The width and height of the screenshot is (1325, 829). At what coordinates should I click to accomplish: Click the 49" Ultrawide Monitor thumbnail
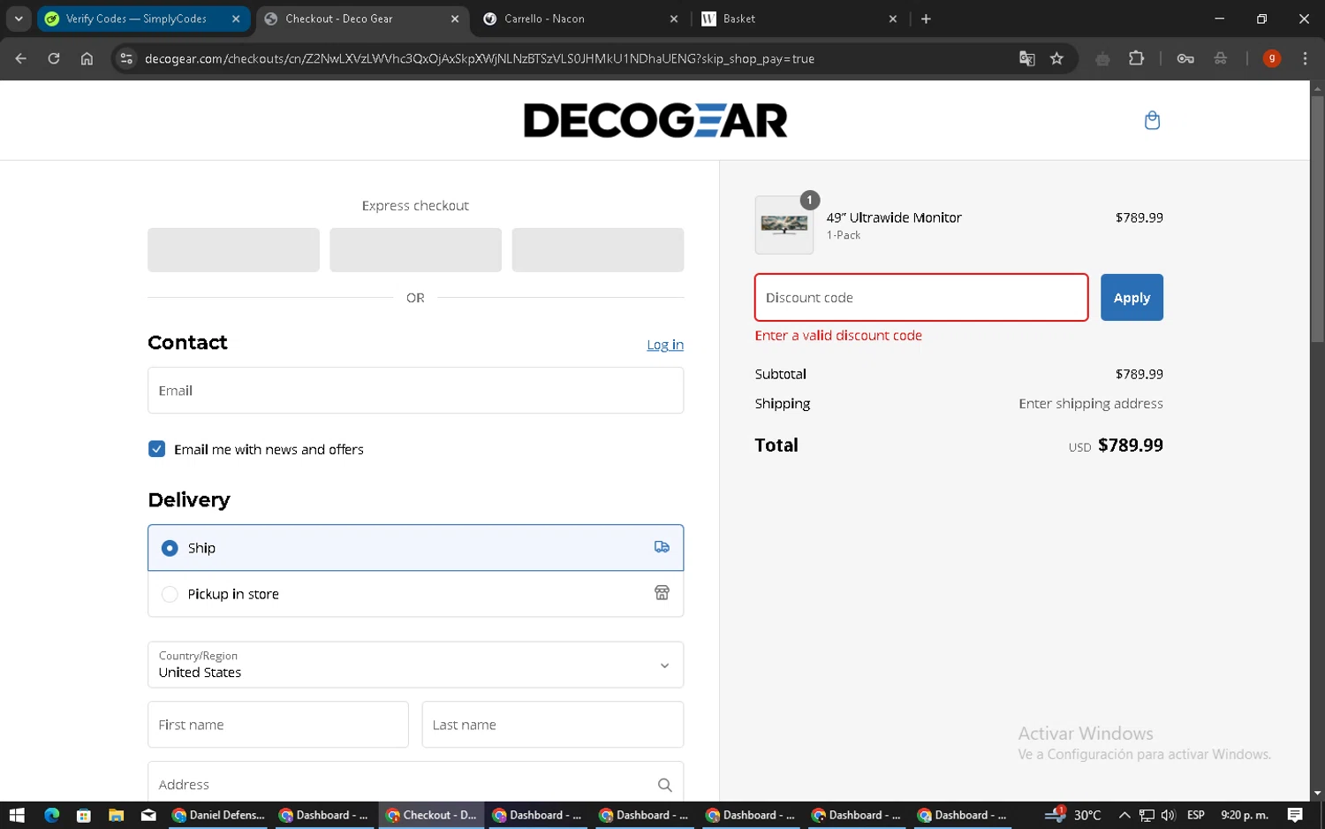[x=784, y=225]
